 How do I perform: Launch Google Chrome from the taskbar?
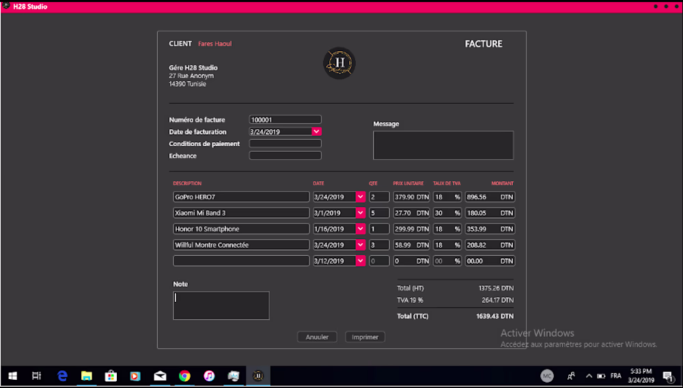[184, 376]
